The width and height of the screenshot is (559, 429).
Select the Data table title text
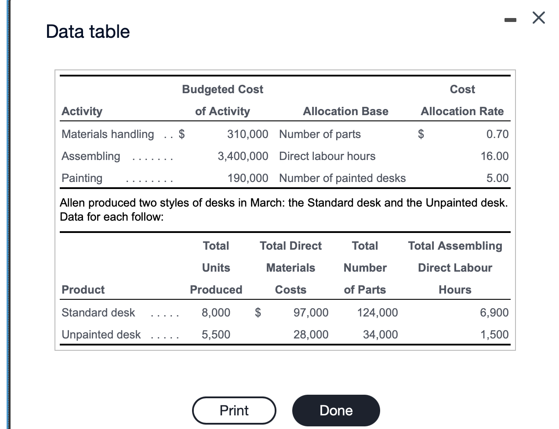[x=87, y=31]
